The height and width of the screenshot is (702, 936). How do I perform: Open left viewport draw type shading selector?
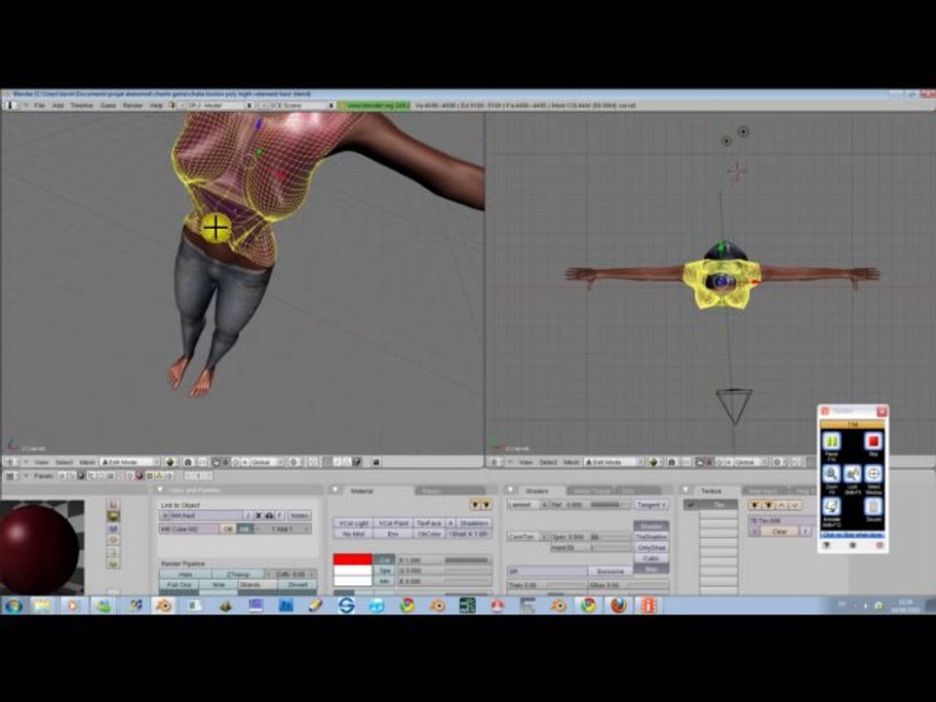pos(172,462)
